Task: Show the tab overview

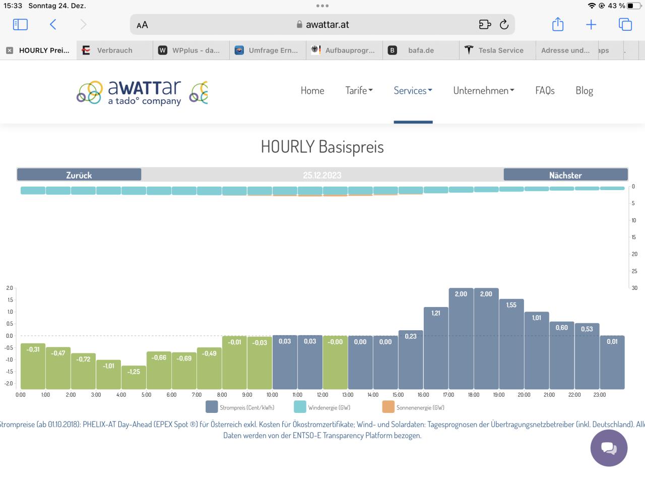Action: 625,24
